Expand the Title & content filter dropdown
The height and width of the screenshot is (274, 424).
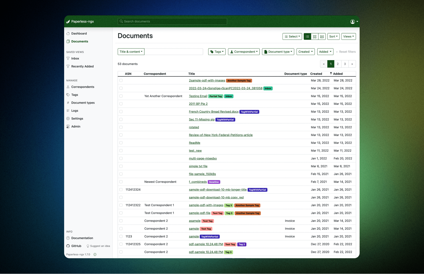pos(131,52)
